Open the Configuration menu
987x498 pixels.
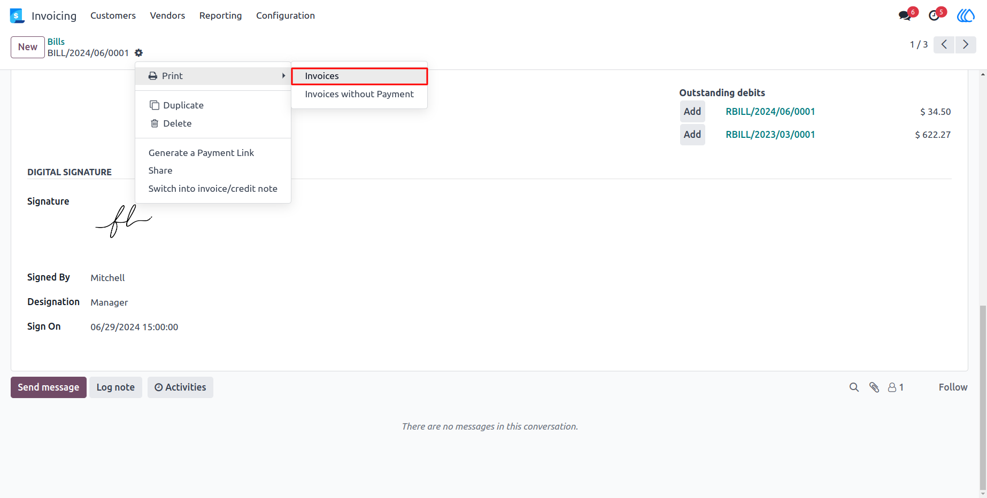286,15
